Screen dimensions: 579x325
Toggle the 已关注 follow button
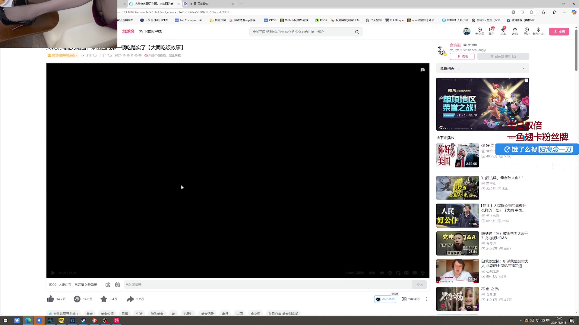[503, 57]
